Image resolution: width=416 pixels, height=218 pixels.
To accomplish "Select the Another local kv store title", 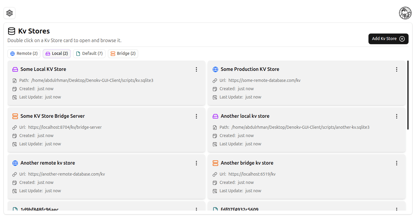I will [245, 116].
